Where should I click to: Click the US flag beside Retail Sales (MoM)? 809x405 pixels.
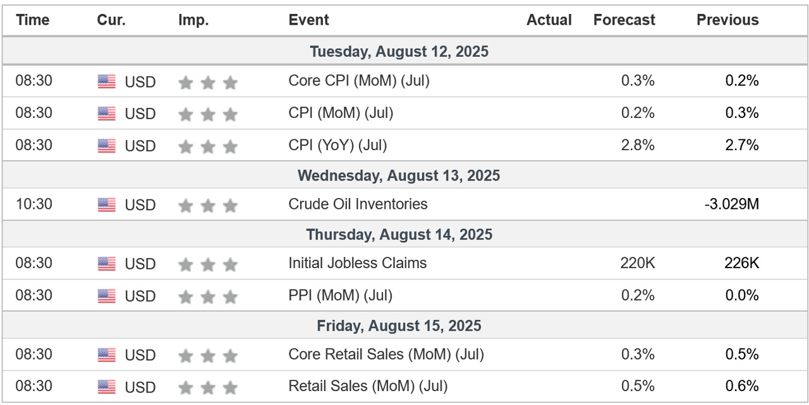pyautogui.click(x=107, y=387)
